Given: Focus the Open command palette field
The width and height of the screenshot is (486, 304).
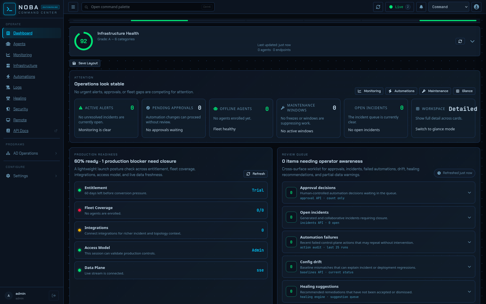Looking at the screenshot, I should pyautogui.click(x=148, y=7).
